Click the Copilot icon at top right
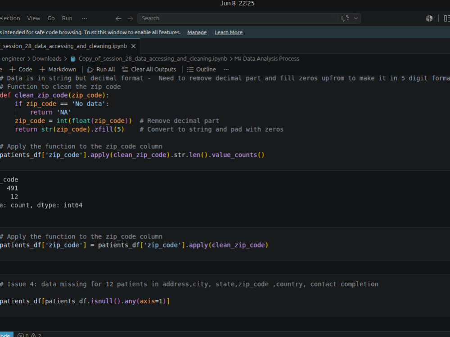This screenshot has width=450, height=337. click(x=429, y=18)
